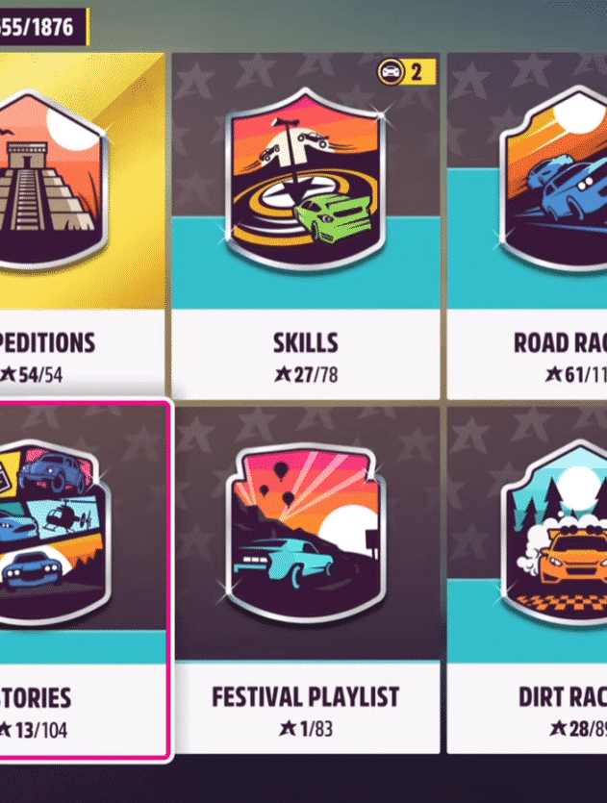Click the Stories 13/104 star count
Screen dimensions: 607x803
coord(32,730)
